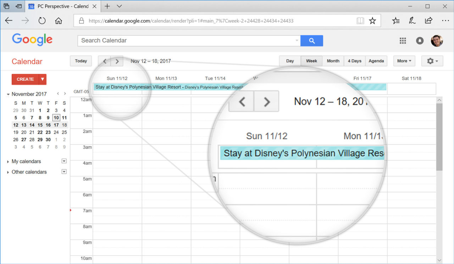Click the Google logo

pyautogui.click(x=32, y=40)
